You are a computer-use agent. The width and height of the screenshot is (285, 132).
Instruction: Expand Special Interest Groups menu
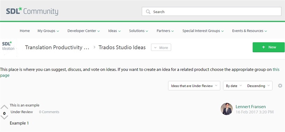[x=203, y=31]
